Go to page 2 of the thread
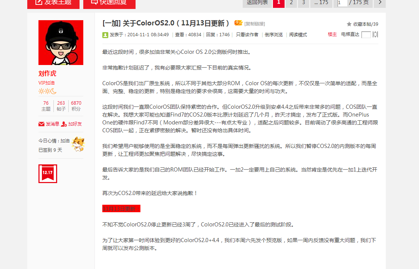Viewport: 419px width, 269px height. pos(291,3)
